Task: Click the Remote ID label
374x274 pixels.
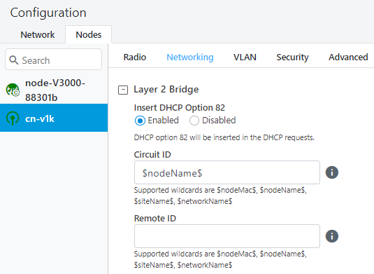Action: tap(155, 219)
